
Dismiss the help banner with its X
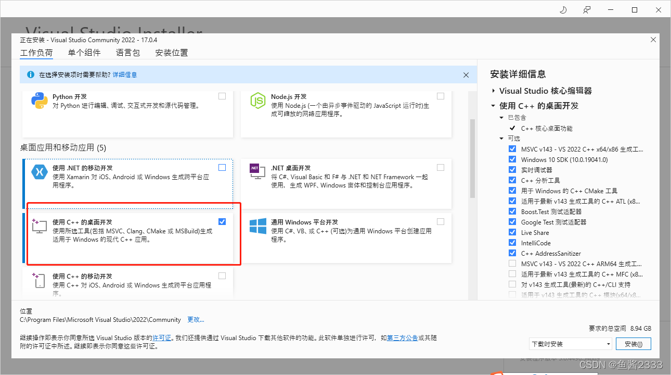click(466, 75)
